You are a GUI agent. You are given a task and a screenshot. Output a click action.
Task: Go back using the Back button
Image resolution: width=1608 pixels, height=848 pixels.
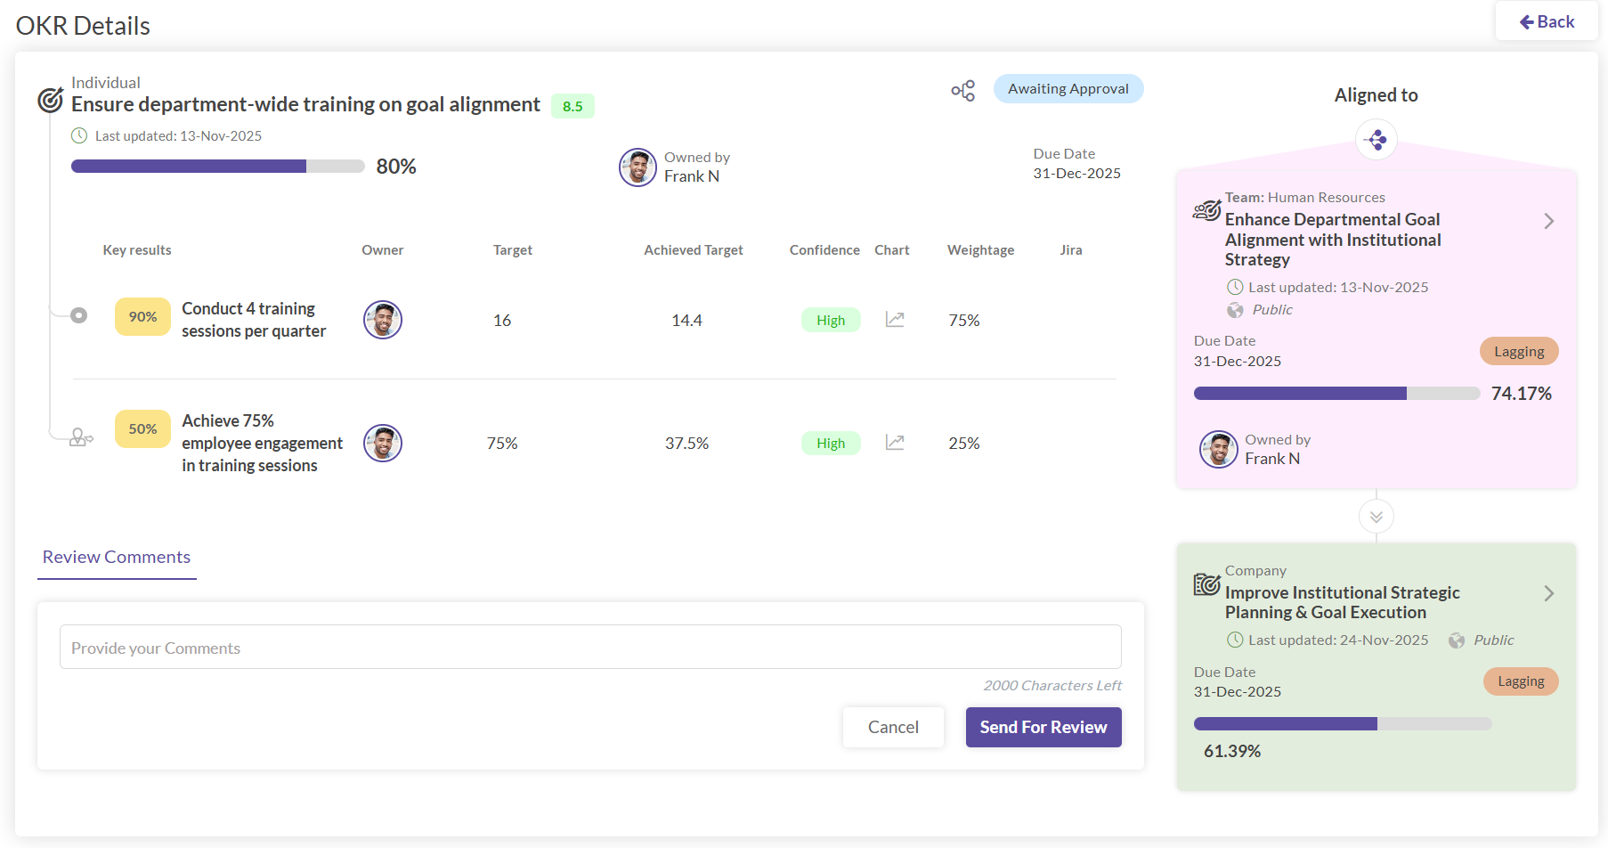(1547, 22)
